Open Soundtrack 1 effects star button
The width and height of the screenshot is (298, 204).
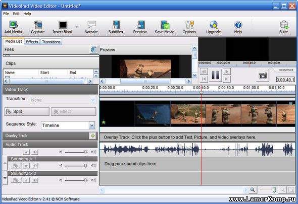point(26,166)
